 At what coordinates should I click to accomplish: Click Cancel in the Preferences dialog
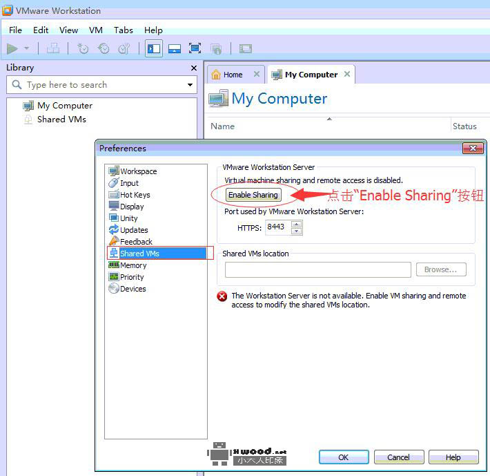(x=398, y=457)
